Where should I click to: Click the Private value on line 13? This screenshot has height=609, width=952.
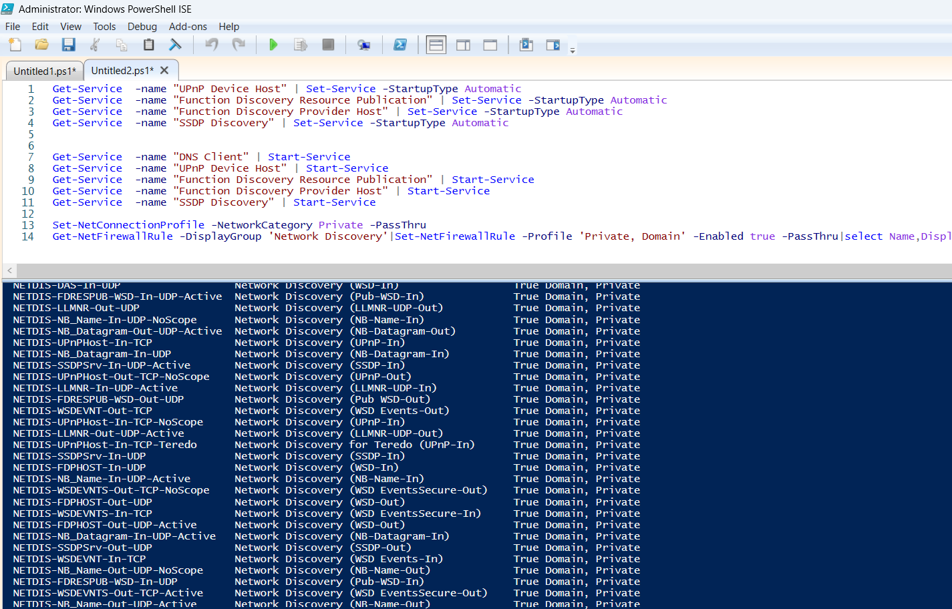tap(341, 225)
